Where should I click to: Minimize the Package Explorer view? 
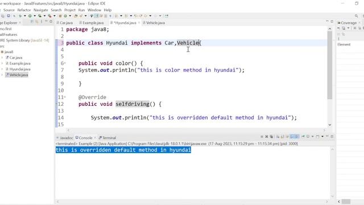point(46,22)
